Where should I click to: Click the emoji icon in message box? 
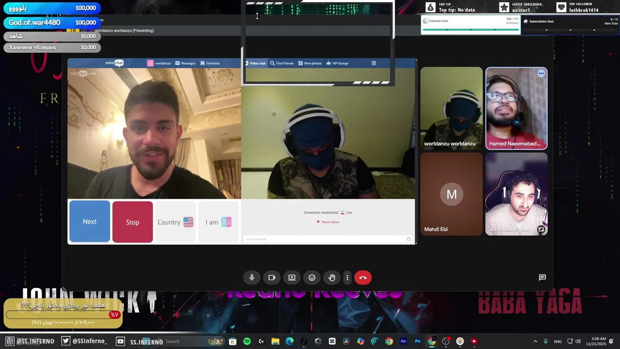pos(409,239)
